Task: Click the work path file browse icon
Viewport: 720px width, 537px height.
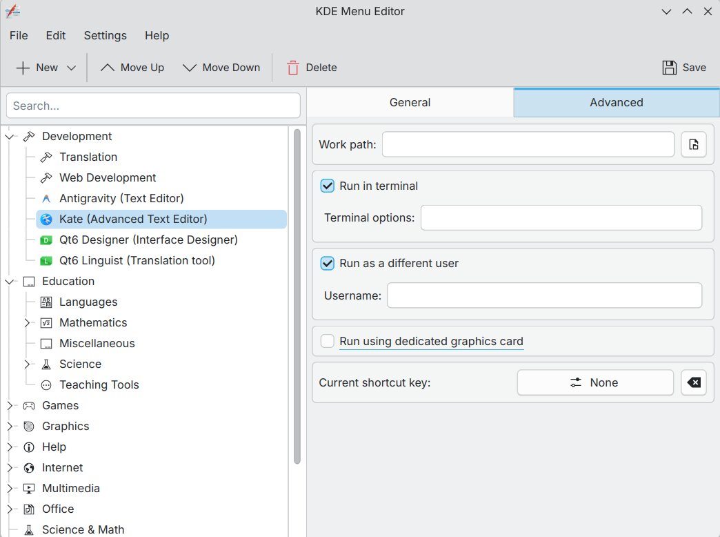Action: 693,144
